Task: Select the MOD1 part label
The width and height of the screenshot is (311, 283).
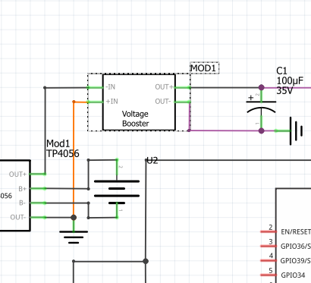Action: pyautogui.click(x=204, y=68)
